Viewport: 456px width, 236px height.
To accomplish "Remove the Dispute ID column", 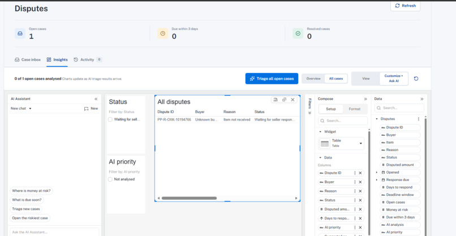I will [x=360, y=173].
